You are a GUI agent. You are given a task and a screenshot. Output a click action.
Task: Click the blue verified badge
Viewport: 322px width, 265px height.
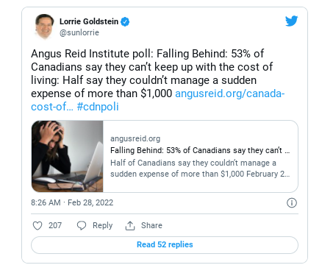coord(125,21)
